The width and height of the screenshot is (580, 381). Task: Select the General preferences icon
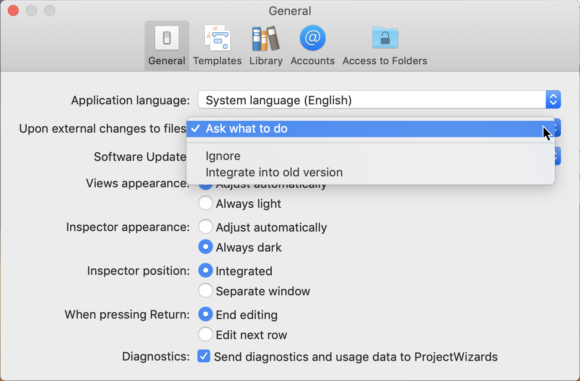166,45
